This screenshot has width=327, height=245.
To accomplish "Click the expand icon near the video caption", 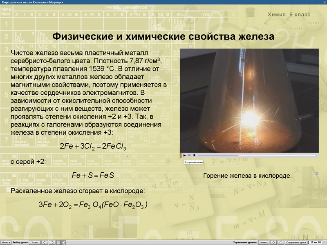I will tap(317, 174).
